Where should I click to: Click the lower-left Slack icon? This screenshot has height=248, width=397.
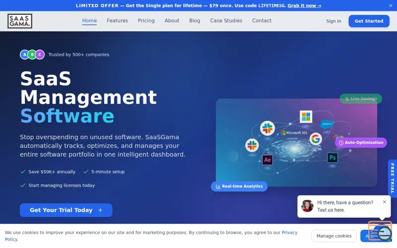coord(252,145)
